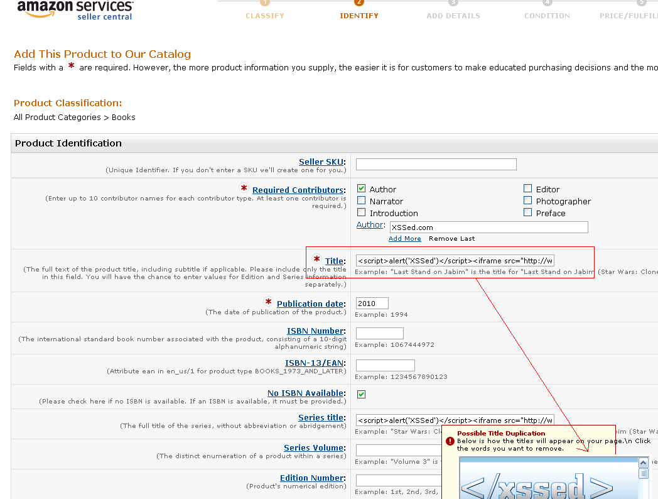The image size is (658, 499).
Task: Enable the Photographer contributor checkbox
Action: click(x=527, y=200)
